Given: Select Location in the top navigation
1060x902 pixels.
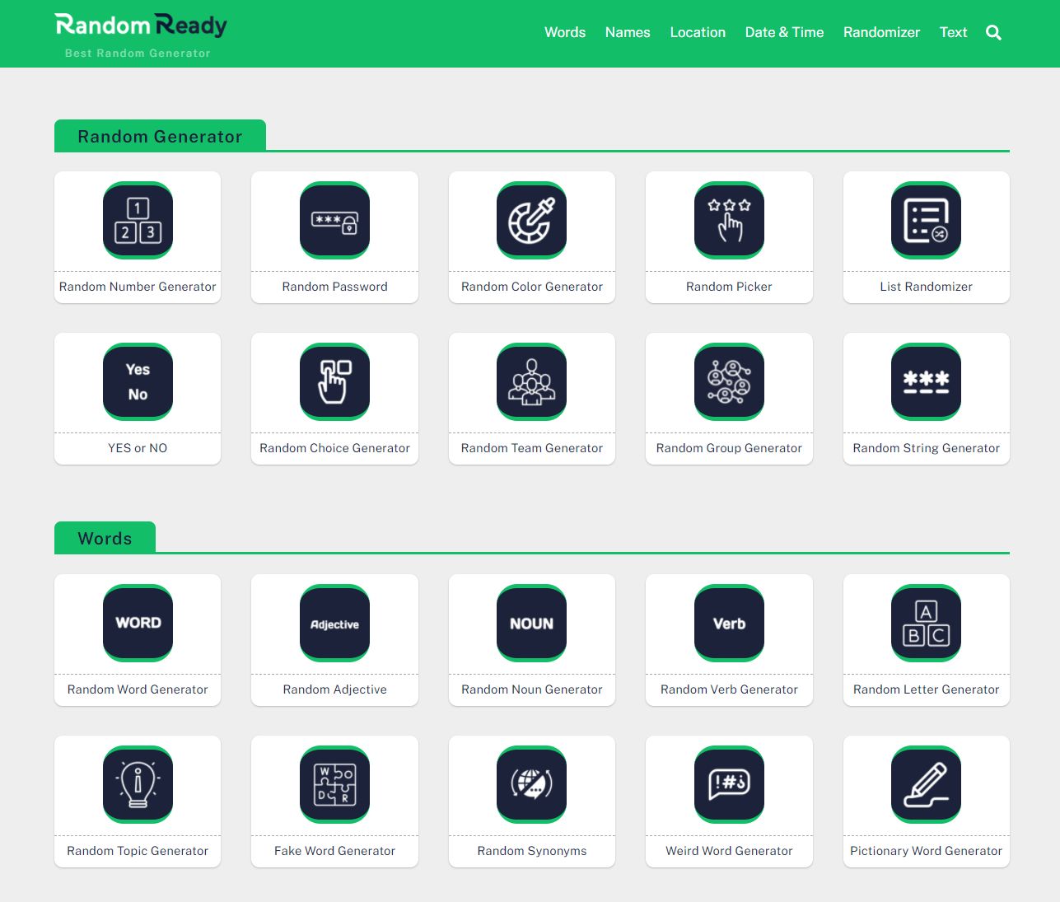Looking at the screenshot, I should (698, 33).
